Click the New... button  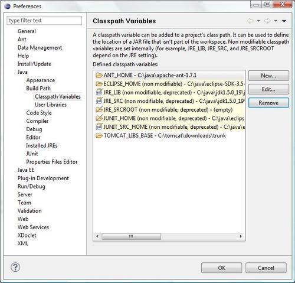[x=268, y=76]
